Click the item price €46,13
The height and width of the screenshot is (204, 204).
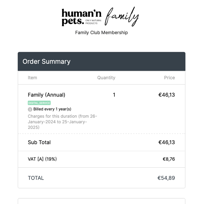(x=167, y=95)
